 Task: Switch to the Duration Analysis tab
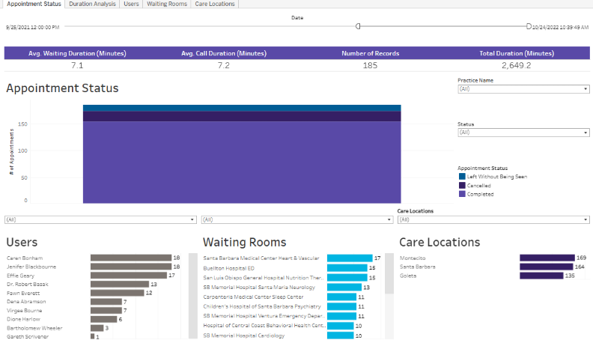(x=92, y=4)
